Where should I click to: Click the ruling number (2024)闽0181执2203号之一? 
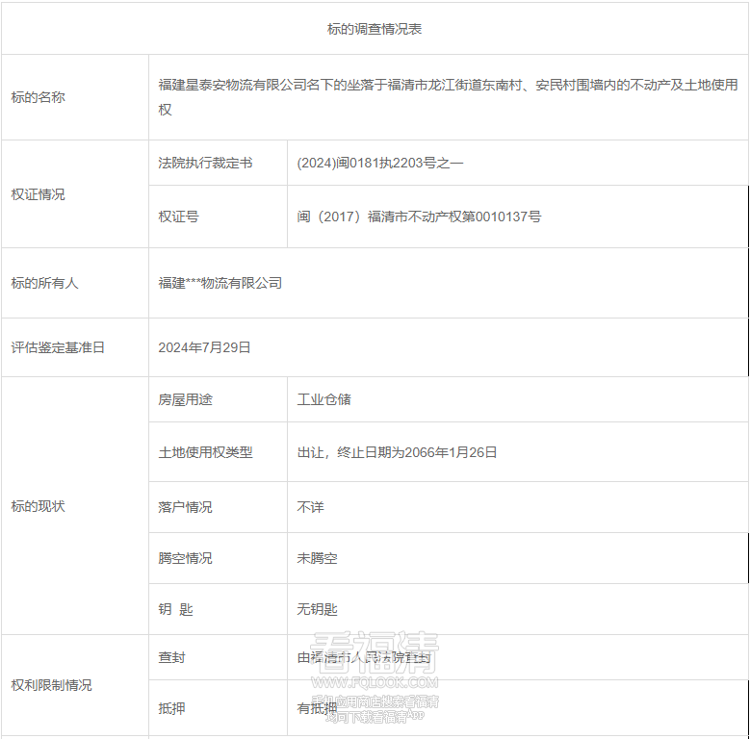(x=380, y=164)
